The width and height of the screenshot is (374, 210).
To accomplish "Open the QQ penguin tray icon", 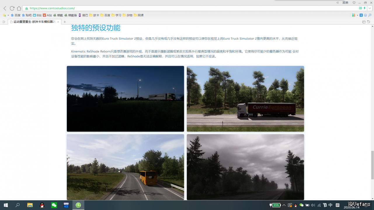I will tap(296, 205).
